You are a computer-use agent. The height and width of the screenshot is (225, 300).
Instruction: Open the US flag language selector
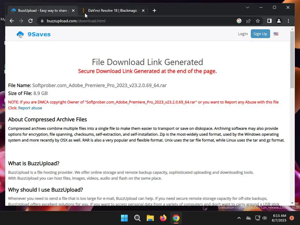point(276,34)
